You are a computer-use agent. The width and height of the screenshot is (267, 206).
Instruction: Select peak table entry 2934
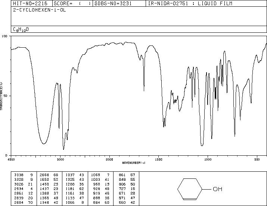19,188
